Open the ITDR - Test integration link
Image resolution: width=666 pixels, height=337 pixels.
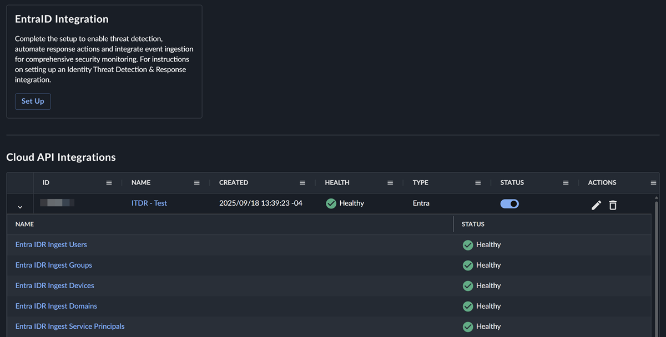[x=149, y=203]
